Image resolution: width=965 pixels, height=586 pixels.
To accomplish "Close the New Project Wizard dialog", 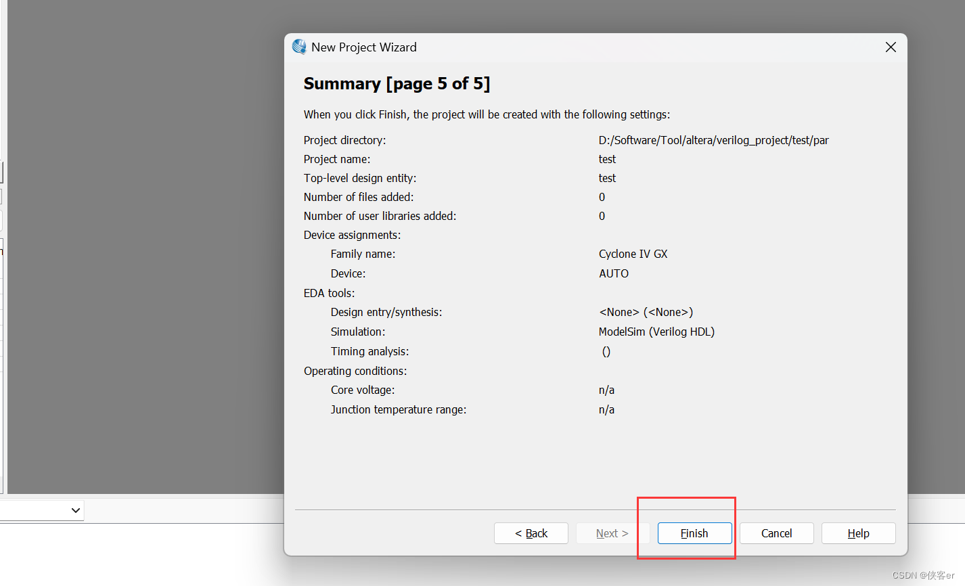I will pos(891,47).
